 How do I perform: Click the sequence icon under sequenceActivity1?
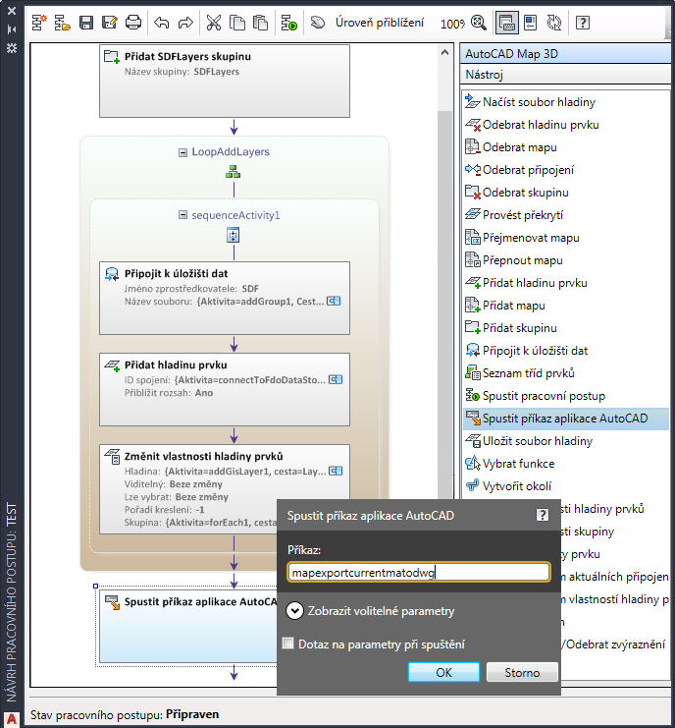pos(233,235)
